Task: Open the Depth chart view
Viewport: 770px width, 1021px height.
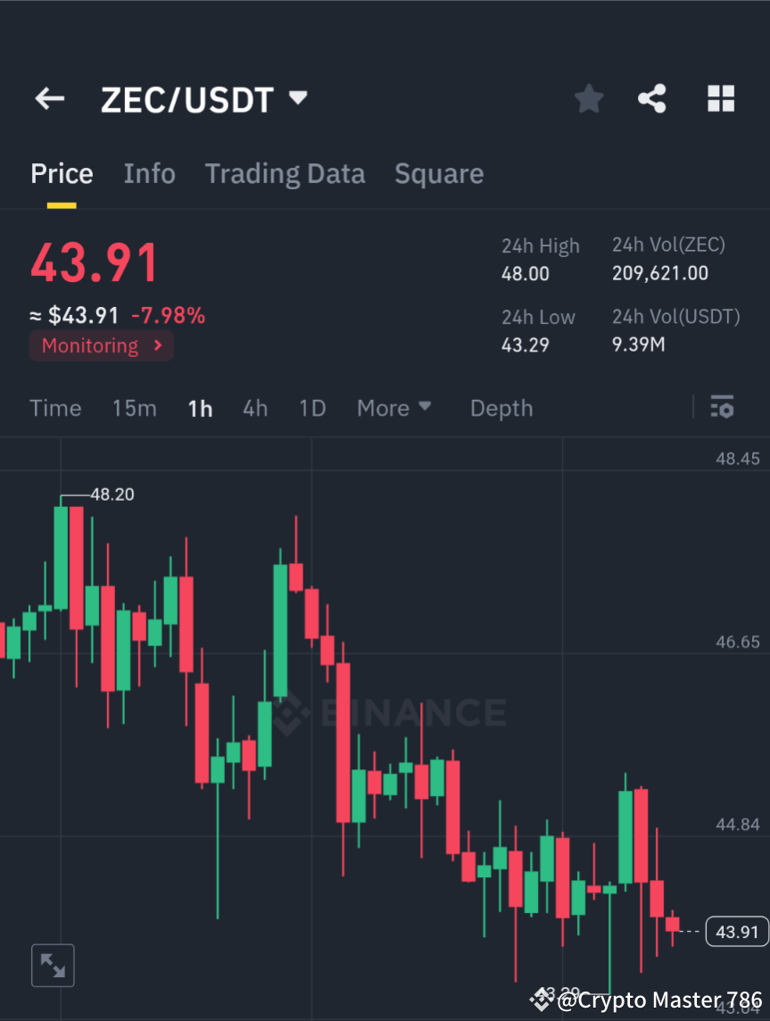Action: [501, 408]
